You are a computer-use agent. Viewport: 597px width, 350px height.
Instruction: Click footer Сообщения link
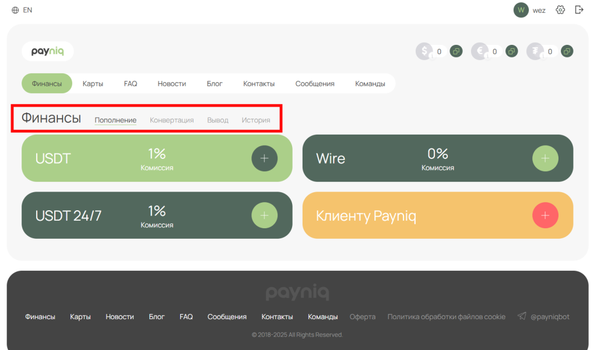click(x=227, y=317)
